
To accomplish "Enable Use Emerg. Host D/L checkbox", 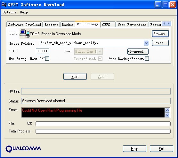I will tap(47, 59).
